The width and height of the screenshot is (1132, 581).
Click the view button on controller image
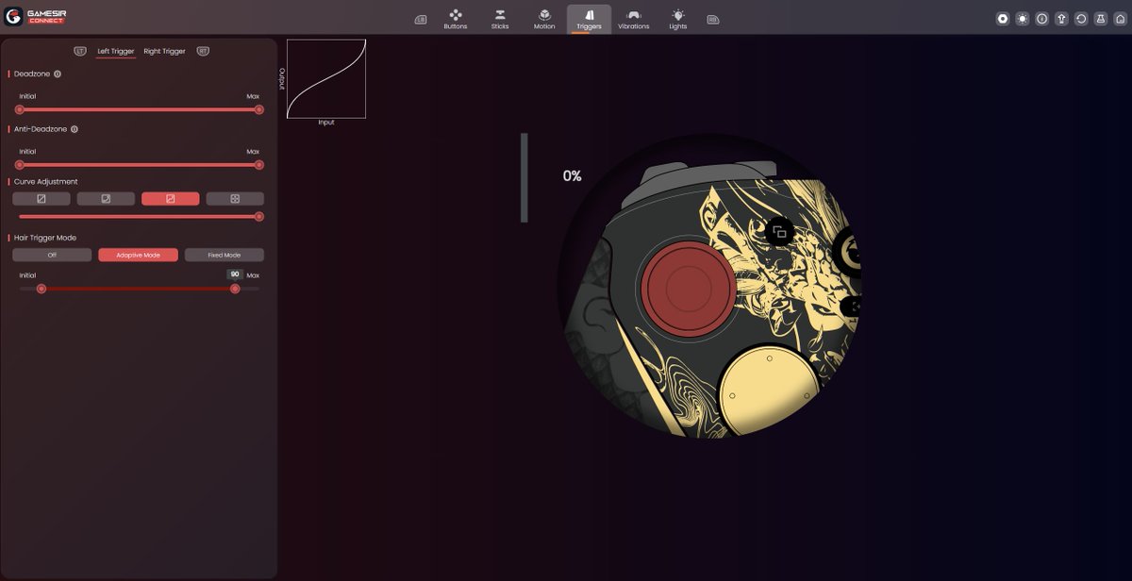(x=779, y=231)
